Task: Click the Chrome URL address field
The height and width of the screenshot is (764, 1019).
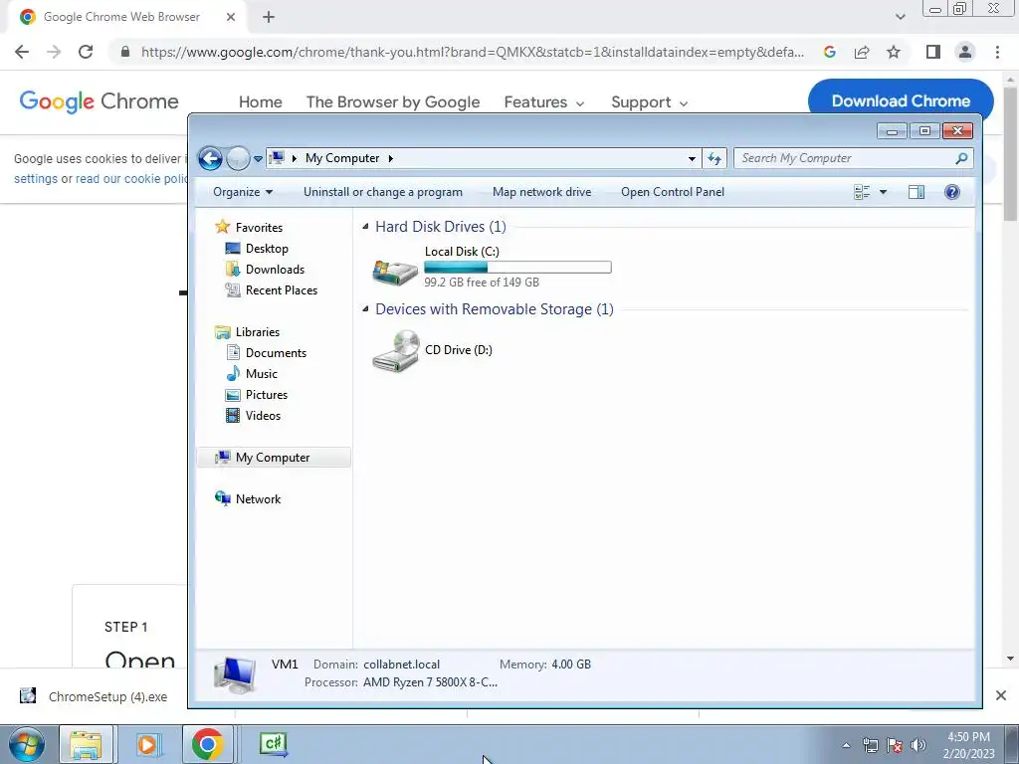Action: (473, 52)
